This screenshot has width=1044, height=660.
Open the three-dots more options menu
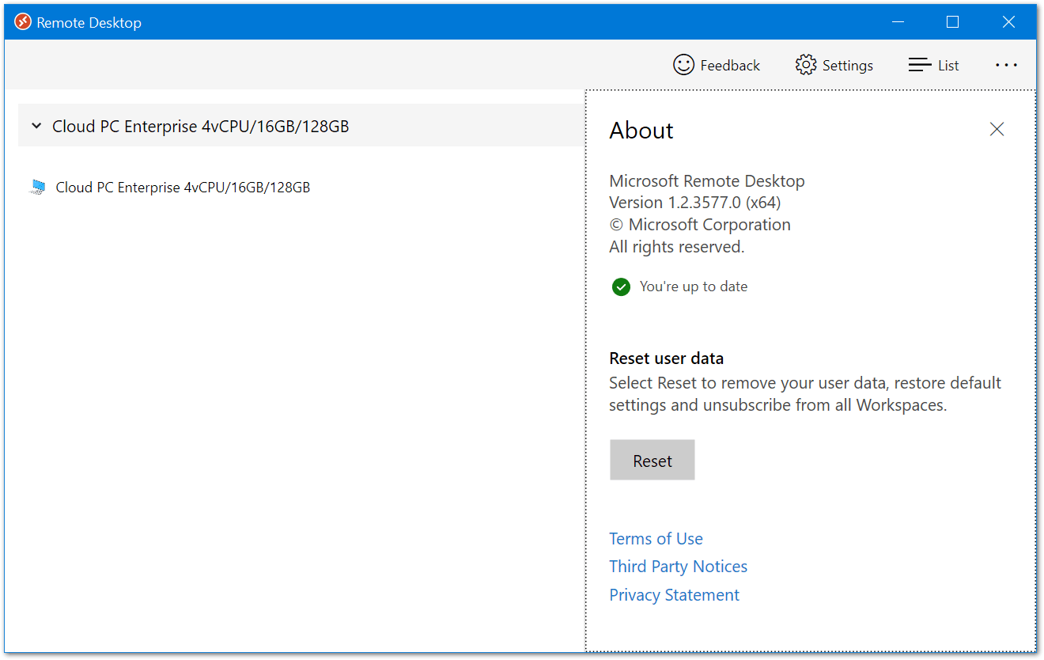(x=1006, y=65)
